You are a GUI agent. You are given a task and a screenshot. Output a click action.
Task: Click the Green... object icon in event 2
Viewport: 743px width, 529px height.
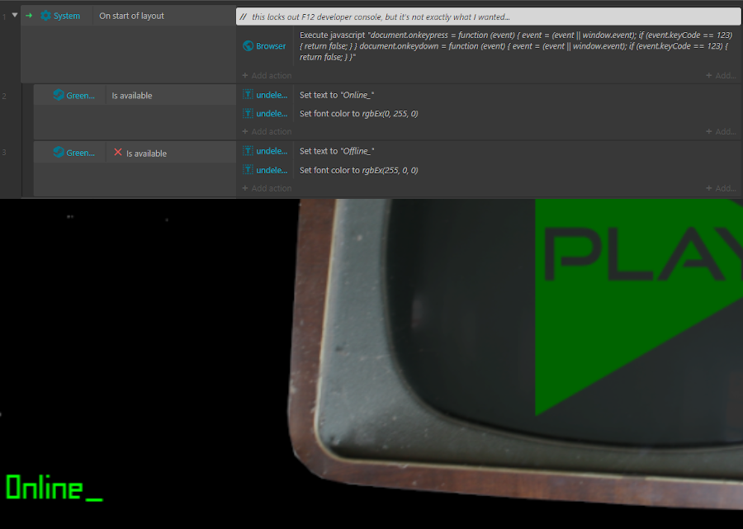pyautogui.click(x=59, y=95)
